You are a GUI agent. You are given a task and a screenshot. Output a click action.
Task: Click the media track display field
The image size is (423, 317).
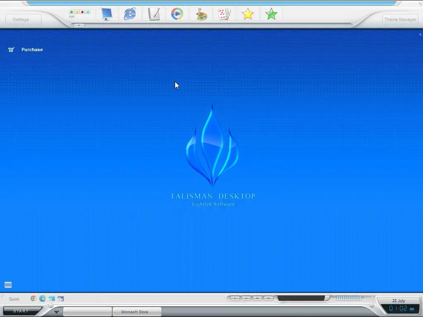click(301, 298)
